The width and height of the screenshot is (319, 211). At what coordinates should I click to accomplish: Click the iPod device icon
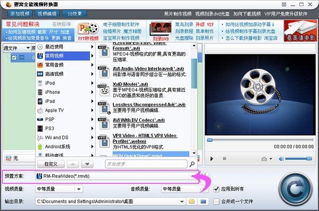(40, 83)
